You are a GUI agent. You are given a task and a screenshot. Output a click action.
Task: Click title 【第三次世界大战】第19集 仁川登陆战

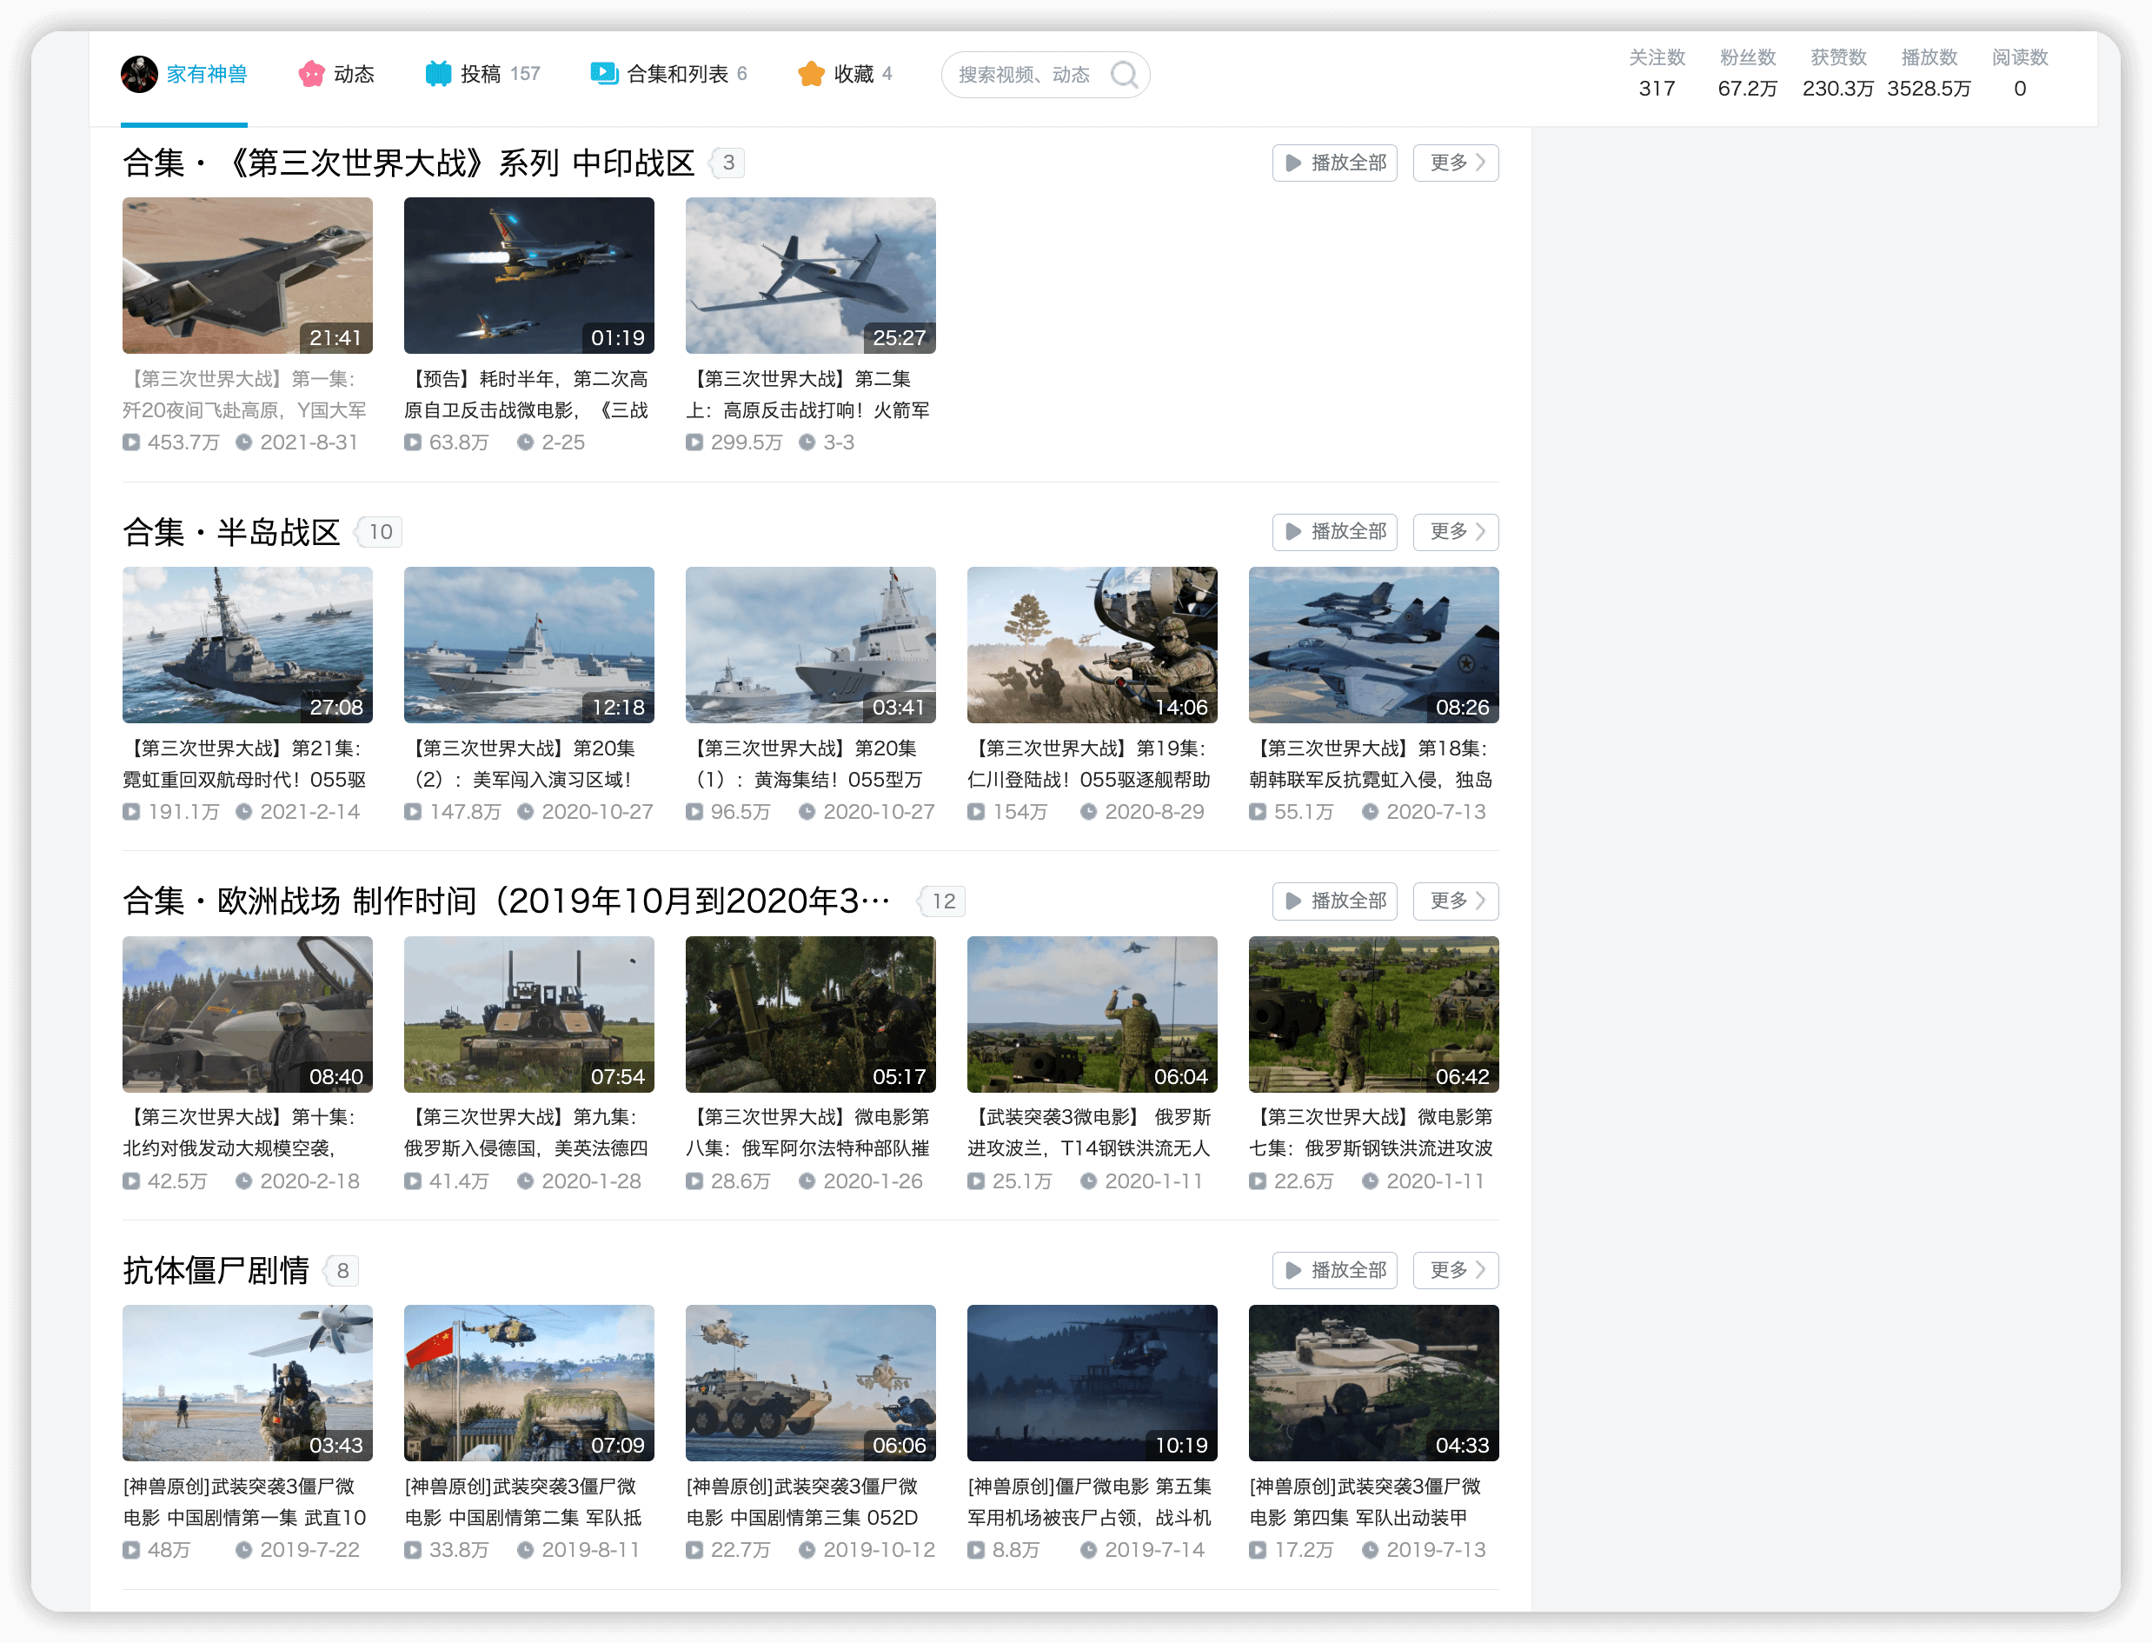pos(1090,764)
